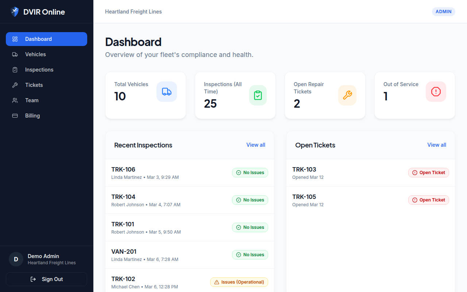Click the Demo Admin avatar circle
This screenshot has width=467, height=292.
[x=16, y=259]
